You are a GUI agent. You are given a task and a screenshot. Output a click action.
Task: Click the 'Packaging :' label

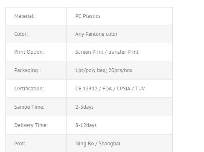point(28,70)
